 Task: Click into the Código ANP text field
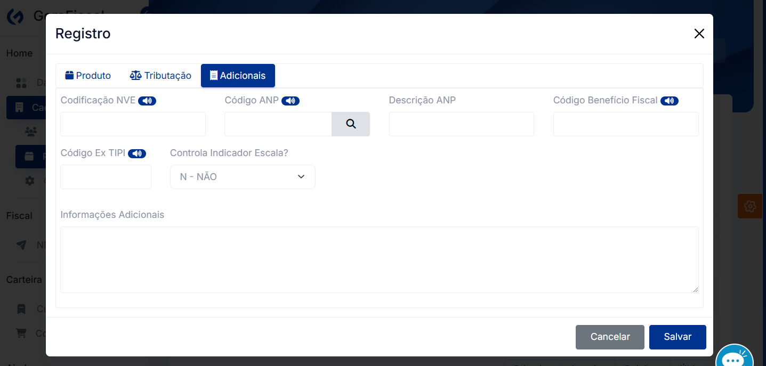click(x=278, y=124)
